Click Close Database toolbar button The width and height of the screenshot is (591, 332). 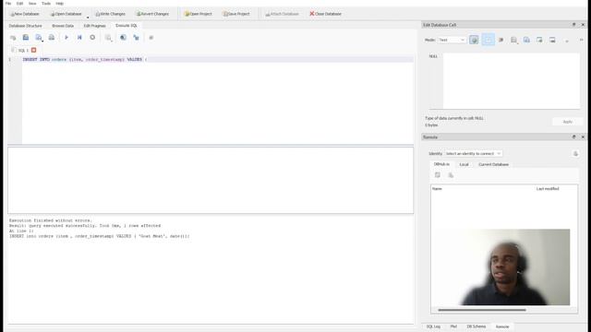325,14
